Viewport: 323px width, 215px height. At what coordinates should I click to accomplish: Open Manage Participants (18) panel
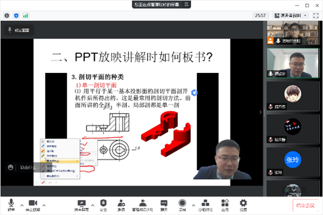[142, 205]
